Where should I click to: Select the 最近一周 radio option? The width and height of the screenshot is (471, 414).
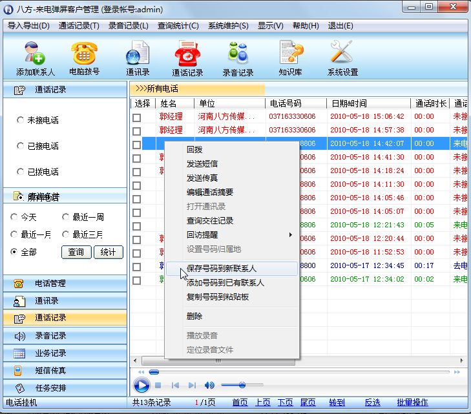tap(66, 217)
